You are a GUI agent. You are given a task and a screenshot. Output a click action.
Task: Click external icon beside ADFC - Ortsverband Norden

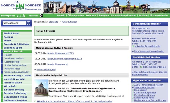click(133, 85)
